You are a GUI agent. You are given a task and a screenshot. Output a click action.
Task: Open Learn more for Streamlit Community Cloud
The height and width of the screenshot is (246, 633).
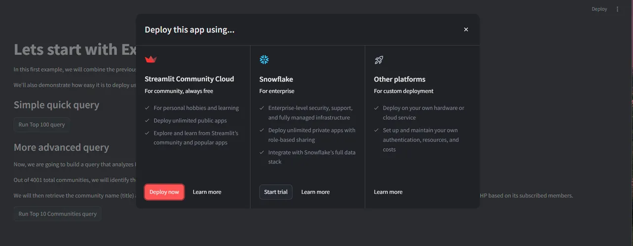coord(207,192)
